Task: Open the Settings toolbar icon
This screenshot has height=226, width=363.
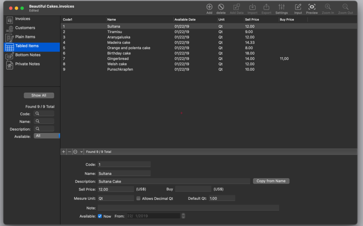Action: click(x=281, y=7)
